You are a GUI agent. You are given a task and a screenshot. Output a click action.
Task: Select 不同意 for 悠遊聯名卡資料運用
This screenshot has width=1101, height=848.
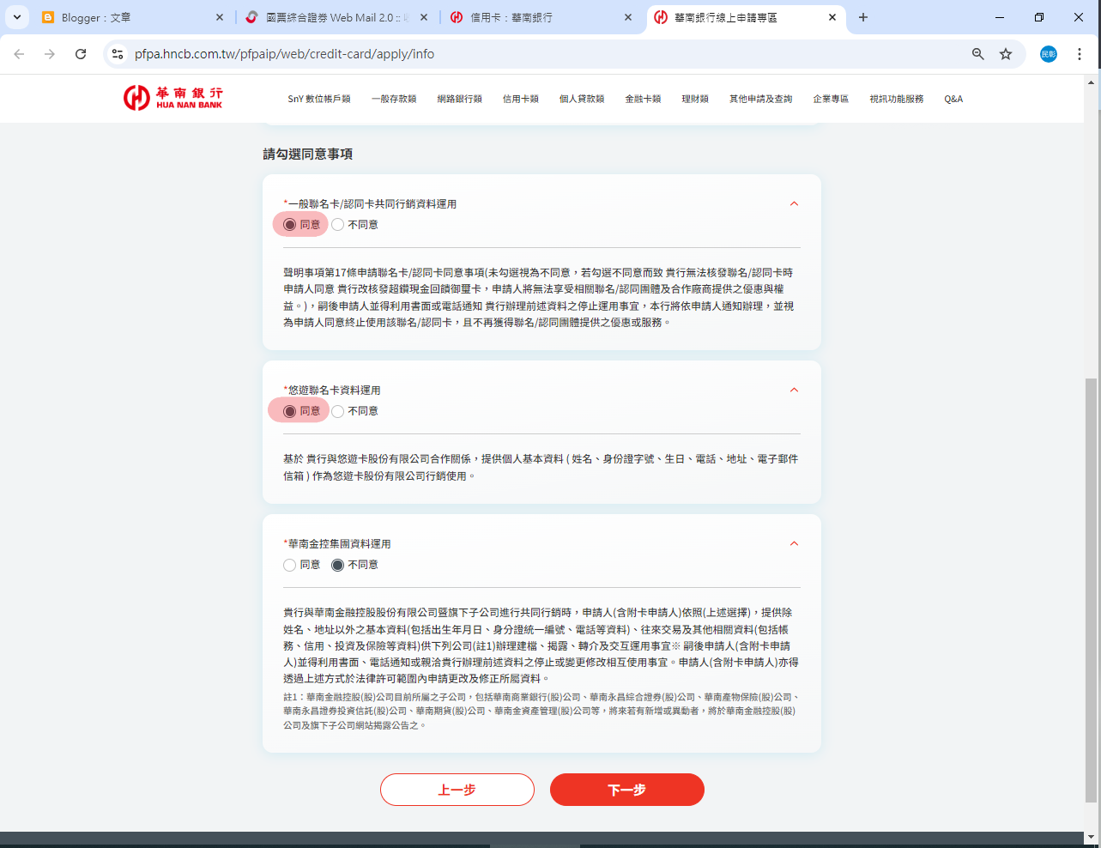point(338,411)
